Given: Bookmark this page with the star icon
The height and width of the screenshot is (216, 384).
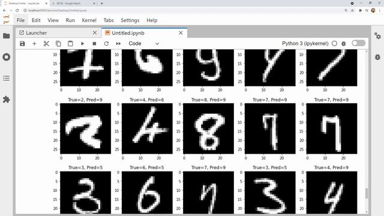Looking at the screenshot, I should click(x=352, y=11).
